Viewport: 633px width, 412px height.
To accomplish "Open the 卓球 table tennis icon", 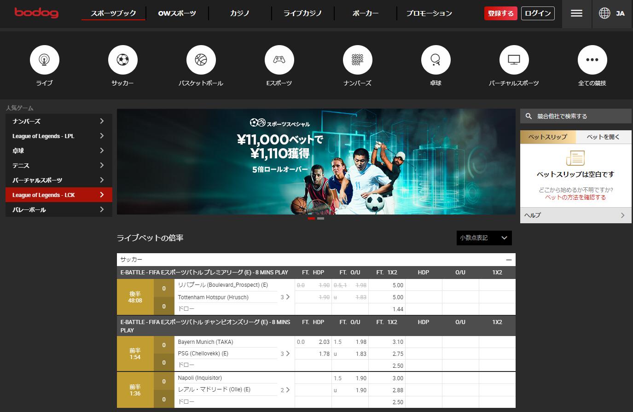I will (436, 60).
